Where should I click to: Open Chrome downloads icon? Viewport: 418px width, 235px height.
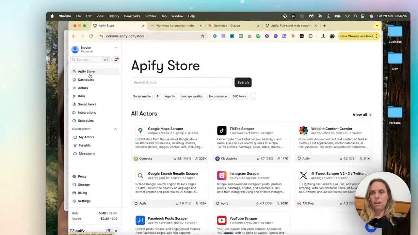pyautogui.click(x=323, y=36)
